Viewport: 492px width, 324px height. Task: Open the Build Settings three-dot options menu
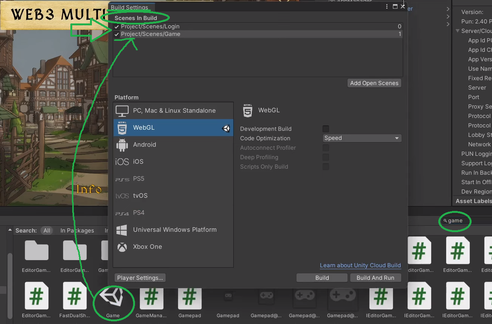(x=387, y=6)
